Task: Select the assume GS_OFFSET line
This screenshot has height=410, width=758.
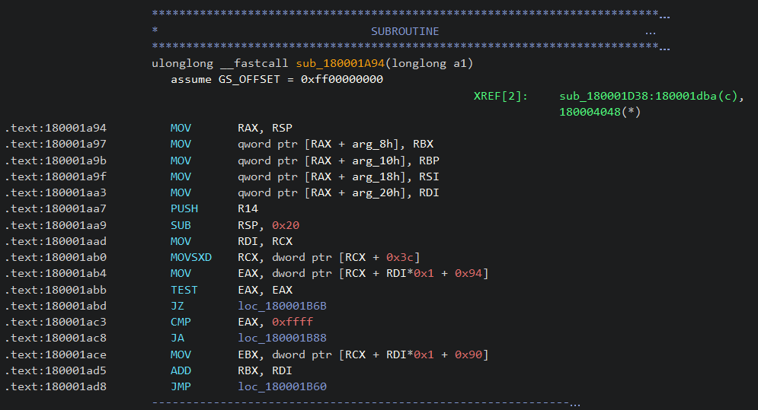Action: (277, 79)
